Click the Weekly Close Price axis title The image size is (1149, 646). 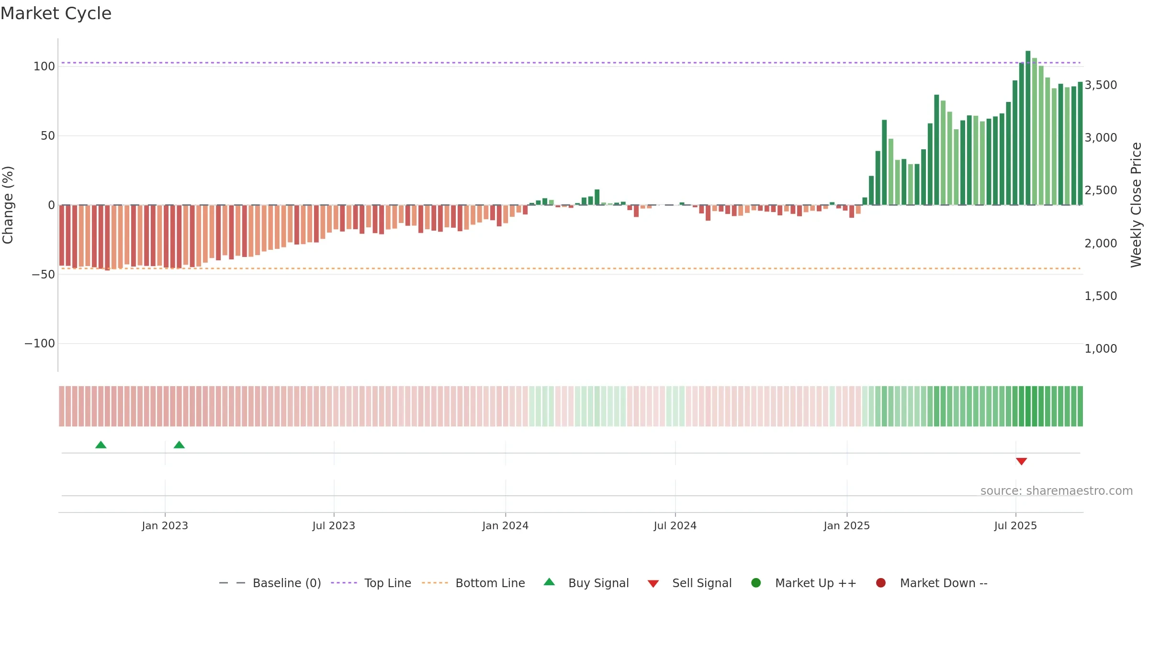tap(1136, 205)
